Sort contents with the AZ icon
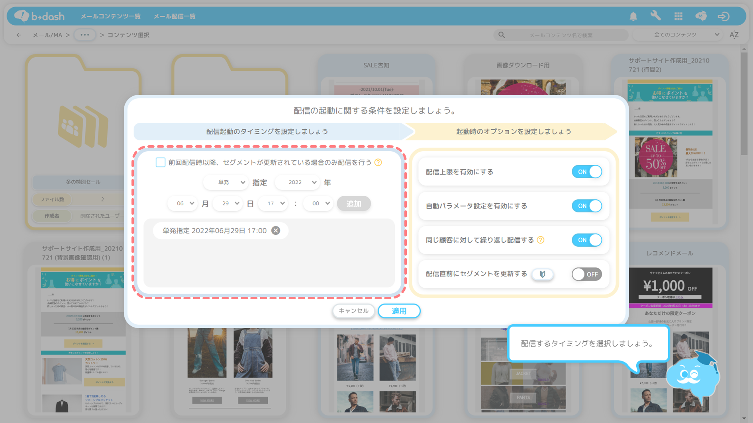This screenshot has width=753, height=423. click(x=734, y=35)
